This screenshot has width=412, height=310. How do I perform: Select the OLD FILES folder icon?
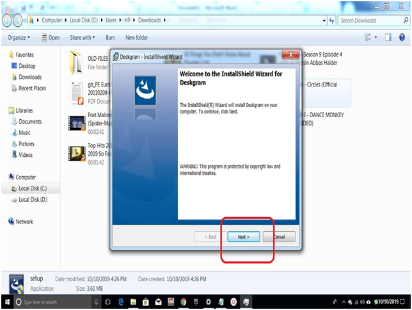click(x=76, y=63)
